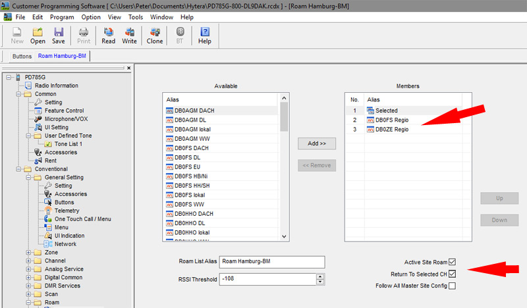This screenshot has width=527, height=308.
Task: Switch to the Buttons tab
Action: click(x=22, y=57)
